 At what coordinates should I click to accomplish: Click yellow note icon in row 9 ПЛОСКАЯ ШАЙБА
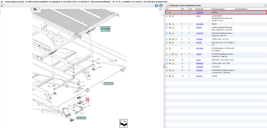click(170, 54)
